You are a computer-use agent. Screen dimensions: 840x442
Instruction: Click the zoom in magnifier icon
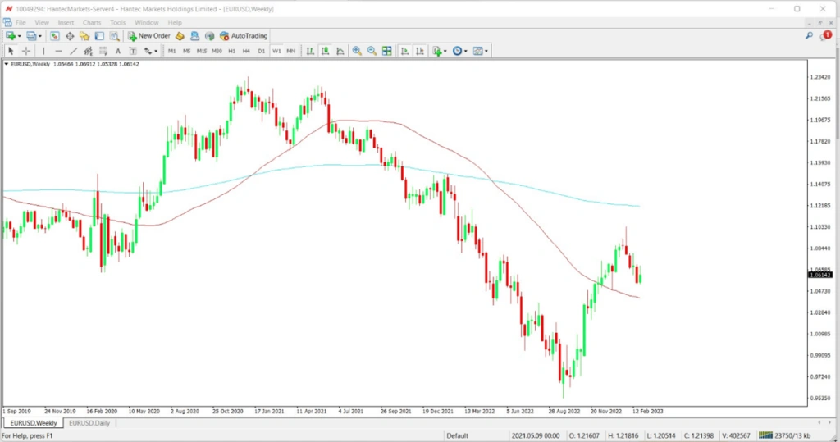357,51
